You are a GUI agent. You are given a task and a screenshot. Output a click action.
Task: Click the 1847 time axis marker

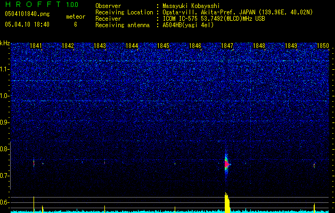tap(227, 46)
